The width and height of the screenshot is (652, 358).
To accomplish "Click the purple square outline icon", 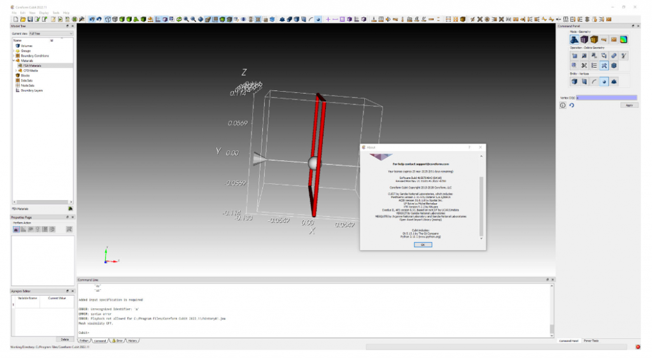I will 342,19.
